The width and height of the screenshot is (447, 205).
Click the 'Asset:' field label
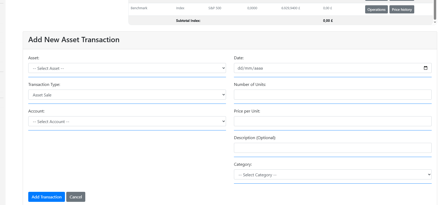[x=34, y=58]
